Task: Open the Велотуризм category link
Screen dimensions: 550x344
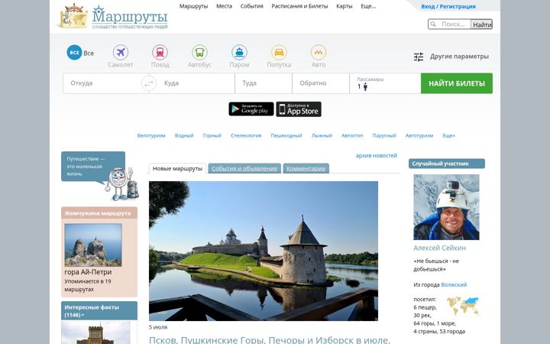Action: pyautogui.click(x=151, y=135)
